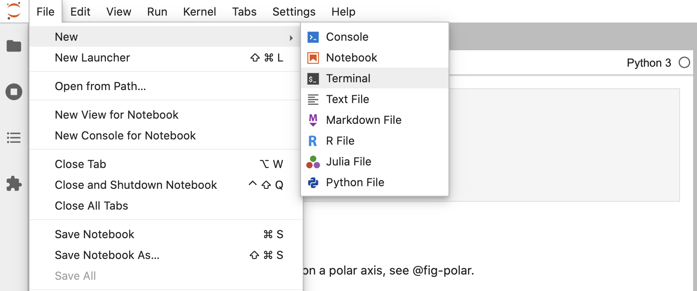Open the File Browser sidebar icon

tap(14, 46)
